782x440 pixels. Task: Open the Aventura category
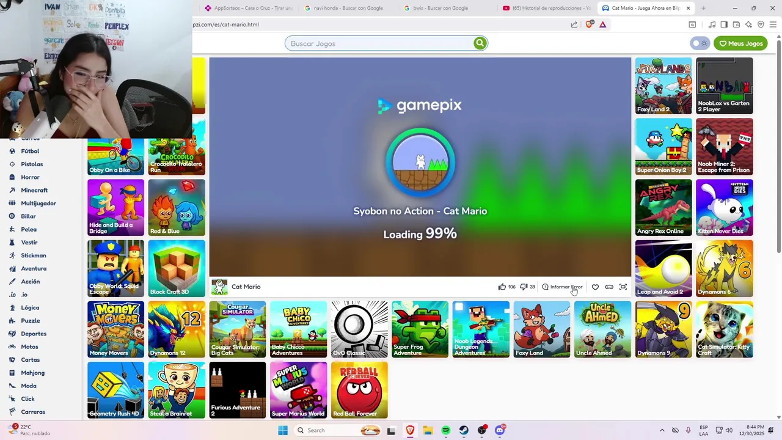pyautogui.click(x=34, y=268)
